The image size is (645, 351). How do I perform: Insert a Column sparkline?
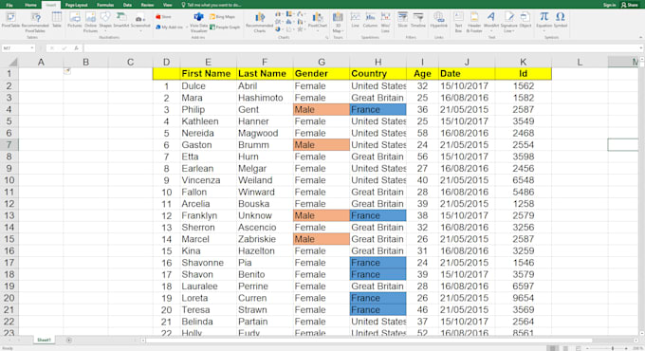pos(370,20)
